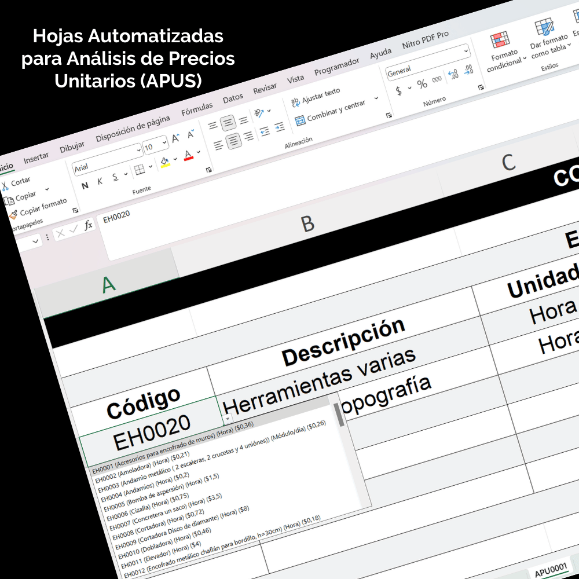Click the increase indent icon

click(x=279, y=127)
